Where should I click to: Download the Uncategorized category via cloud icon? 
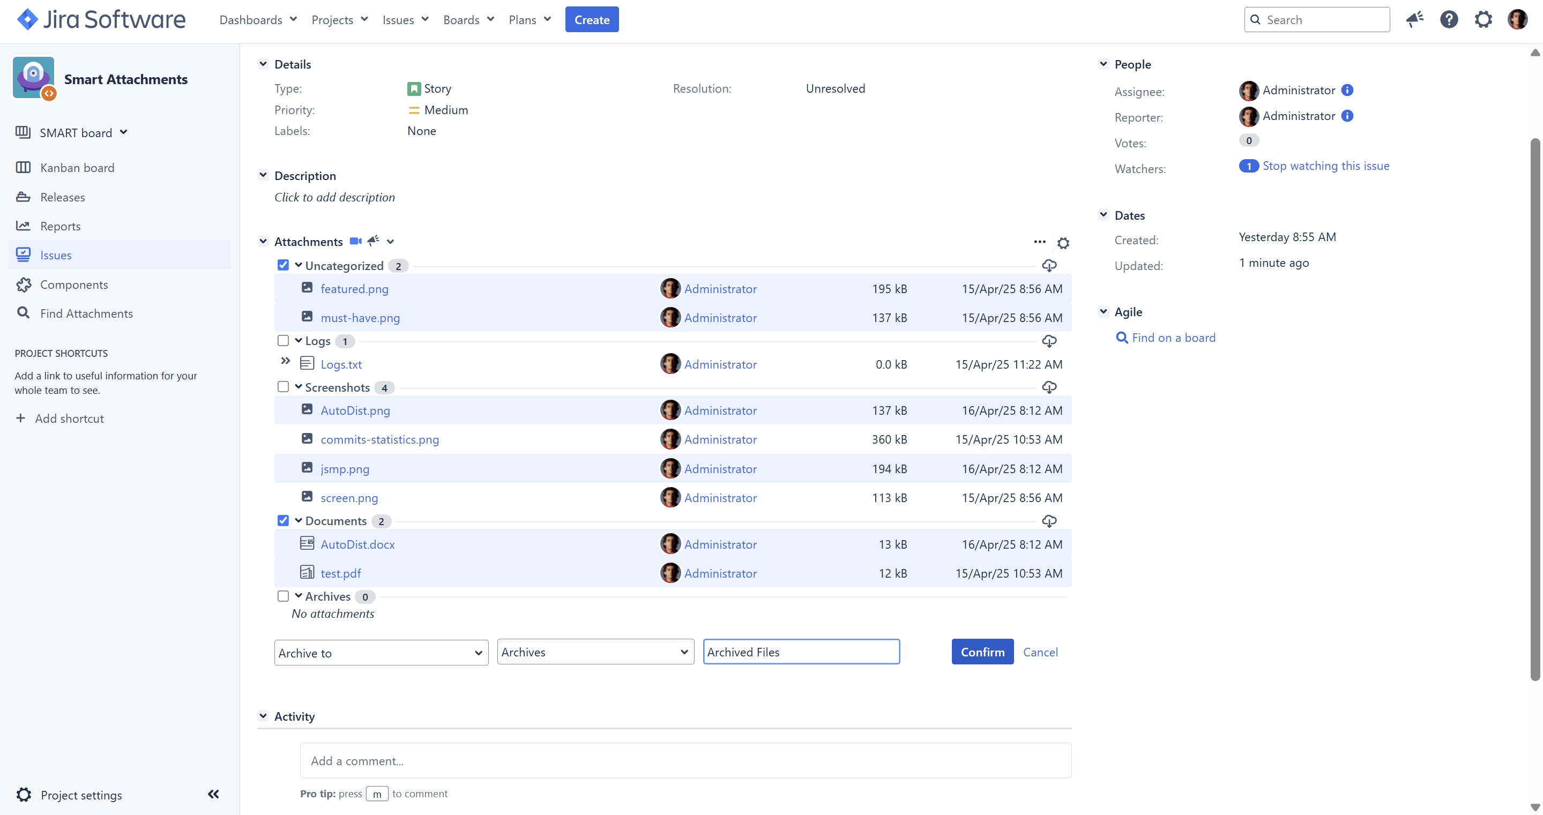click(1049, 265)
